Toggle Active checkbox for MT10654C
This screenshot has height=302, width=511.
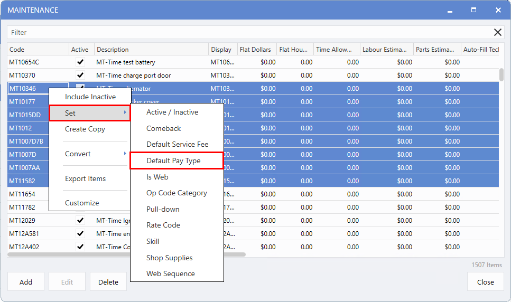[x=80, y=62]
